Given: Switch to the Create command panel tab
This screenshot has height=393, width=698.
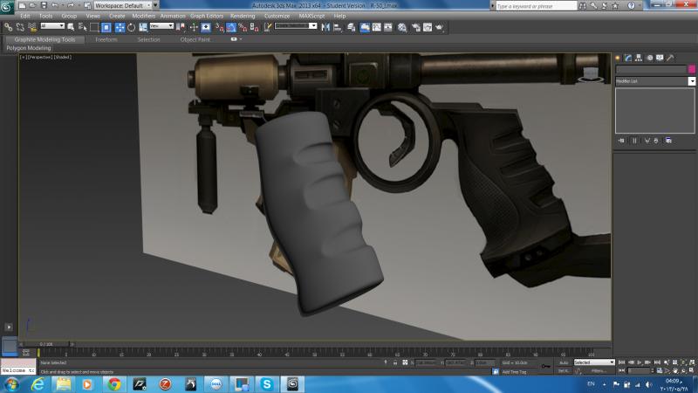Looking at the screenshot, I should click(618, 58).
